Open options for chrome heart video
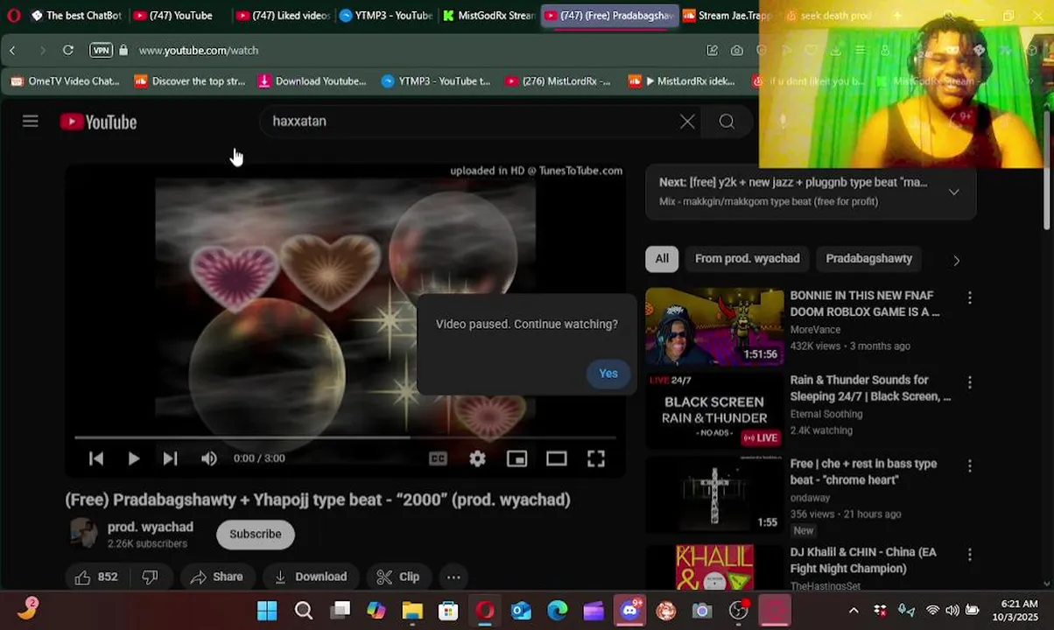1054x630 pixels. click(x=969, y=466)
